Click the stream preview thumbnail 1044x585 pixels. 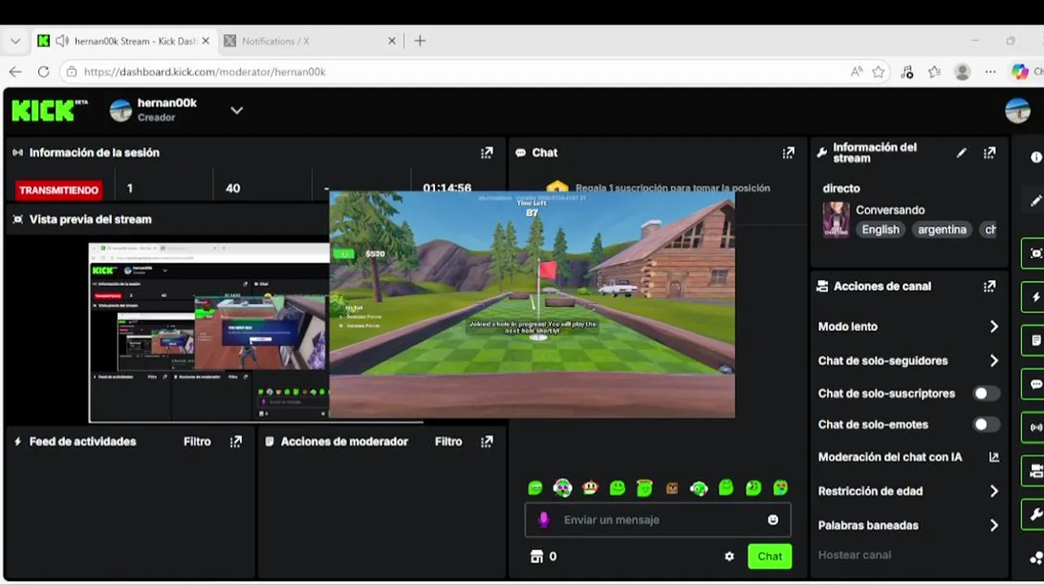point(208,333)
